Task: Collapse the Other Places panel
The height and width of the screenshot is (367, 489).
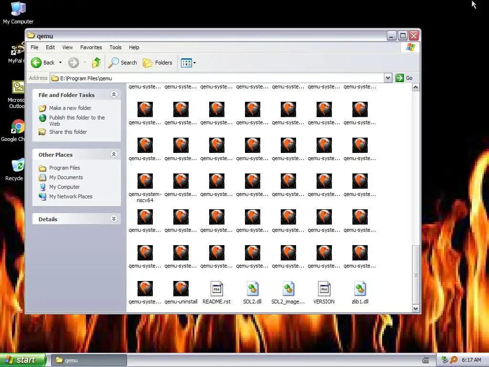Action: click(114, 154)
